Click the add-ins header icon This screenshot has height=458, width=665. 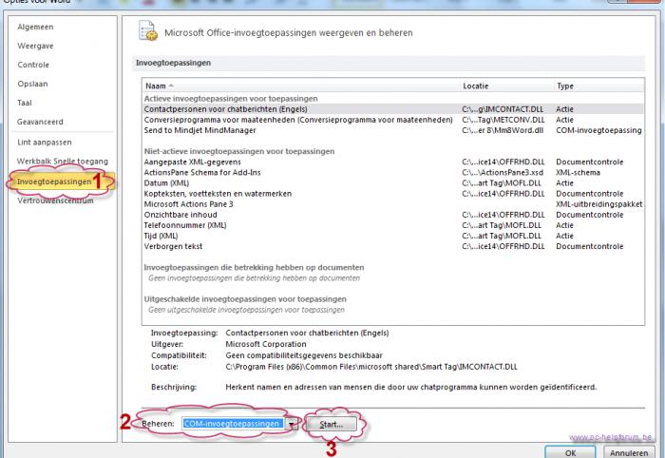(148, 31)
